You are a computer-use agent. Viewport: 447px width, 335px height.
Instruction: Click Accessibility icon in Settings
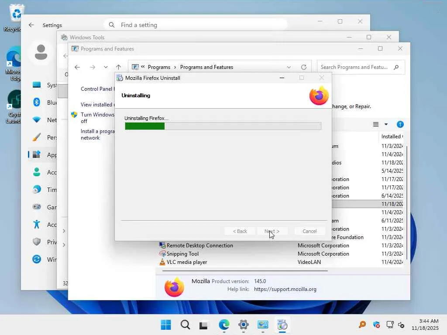coord(37,224)
